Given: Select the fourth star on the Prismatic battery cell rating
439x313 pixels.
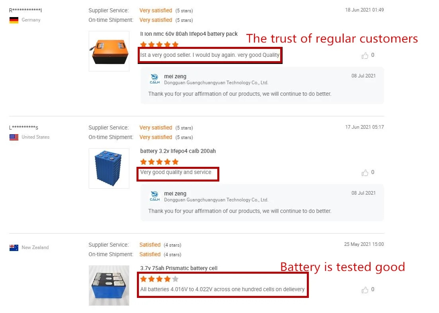Looking at the screenshot, I should click(x=168, y=279).
